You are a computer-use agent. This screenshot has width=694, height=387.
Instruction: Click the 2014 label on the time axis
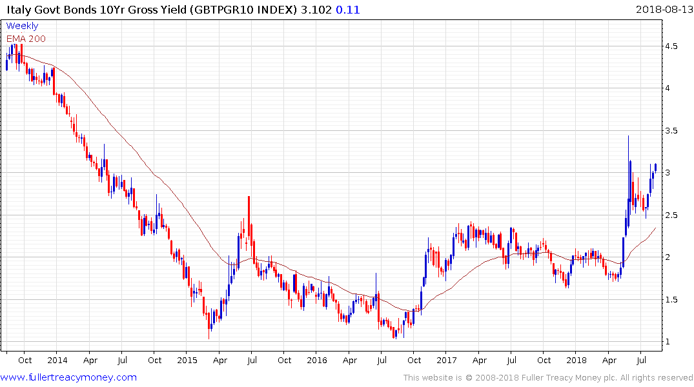[x=57, y=360]
